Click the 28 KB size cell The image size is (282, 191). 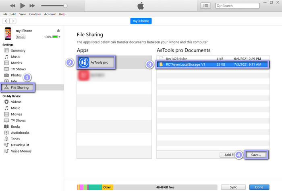[221, 64]
